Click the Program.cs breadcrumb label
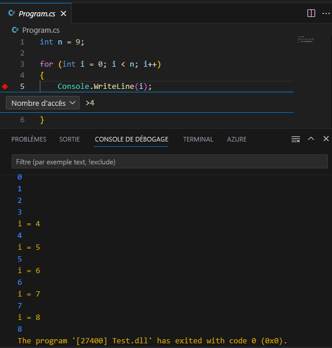The image size is (332, 348). click(x=41, y=30)
